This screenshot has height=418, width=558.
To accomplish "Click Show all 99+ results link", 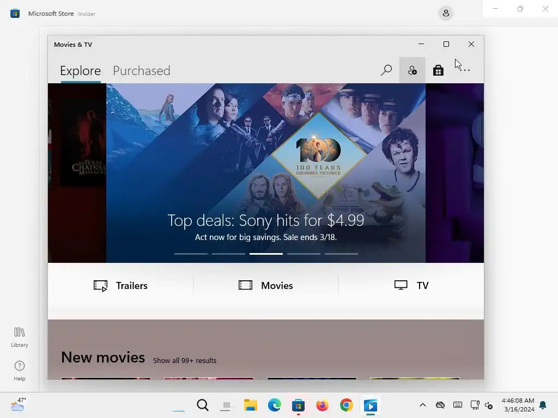I will pos(185,360).
